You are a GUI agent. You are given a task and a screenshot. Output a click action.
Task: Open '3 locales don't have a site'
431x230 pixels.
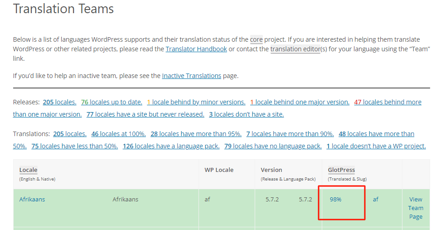[x=246, y=114]
